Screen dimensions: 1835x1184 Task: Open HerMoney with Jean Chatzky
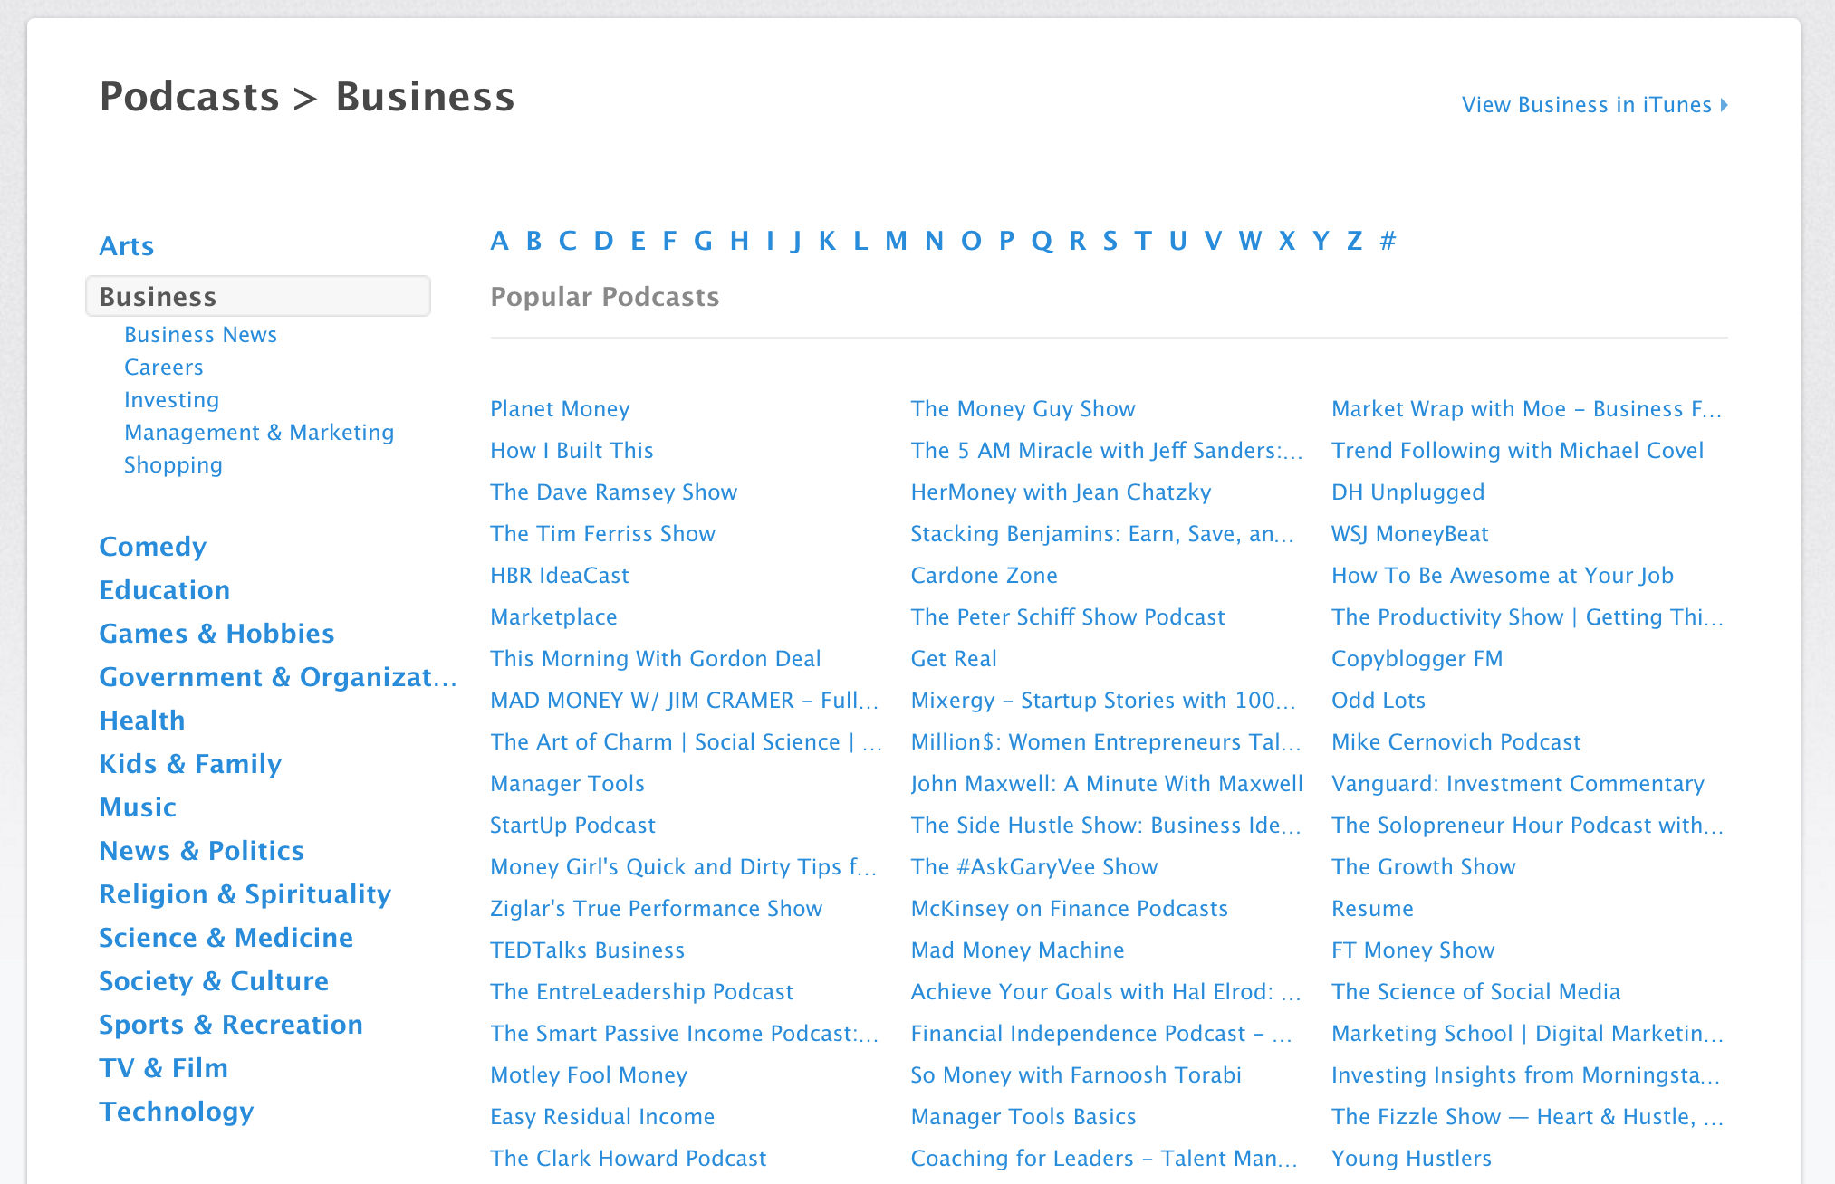pyautogui.click(x=1061, y=492)
